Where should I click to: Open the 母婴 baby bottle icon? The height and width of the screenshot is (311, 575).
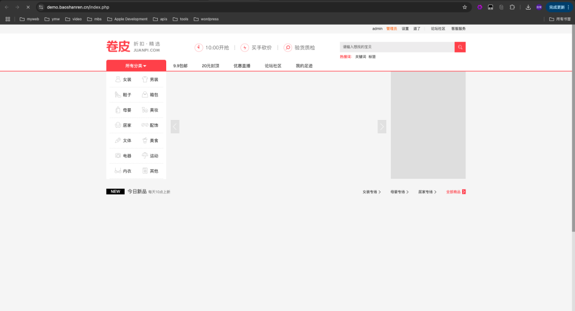(x=118, y=110)
